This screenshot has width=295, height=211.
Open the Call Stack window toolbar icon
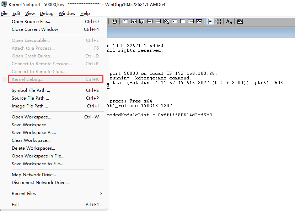pos(166,21)
